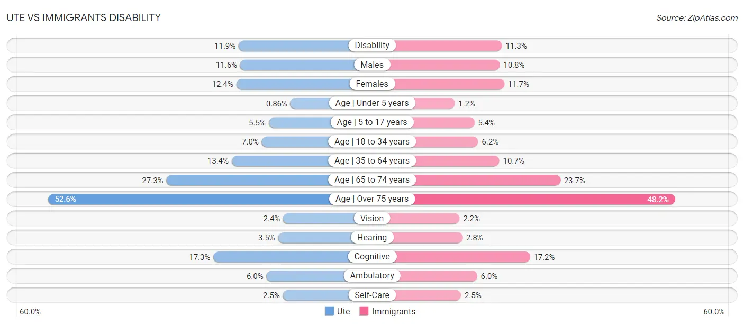744x324 pixels.
Task: Click the Self-Care category label
Action: [x=372, y=295]
